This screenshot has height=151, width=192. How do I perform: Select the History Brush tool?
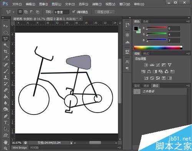pyautogui.click(x=5, y=84)
